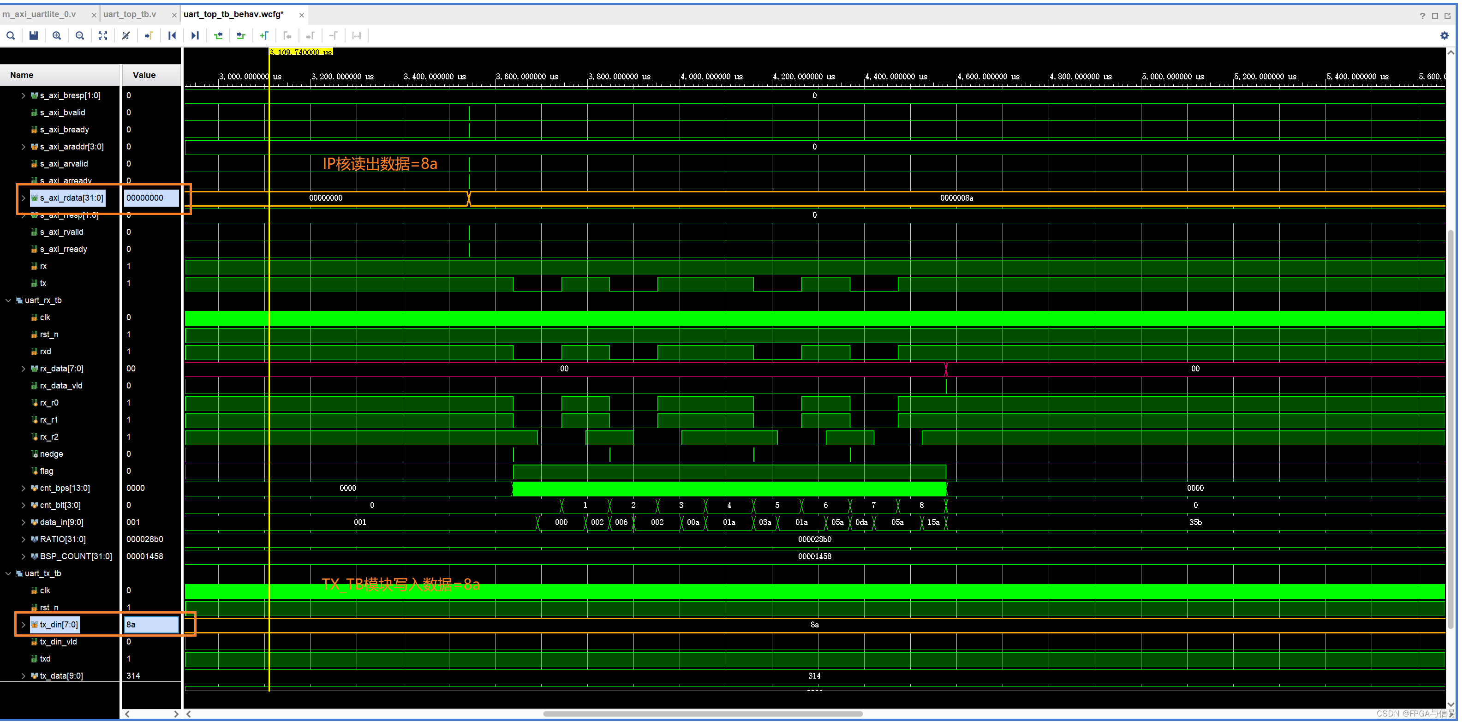The height and width of the screenshot is (722, 1463).
Task: Open the waveform Search tool
Action: coord(11,36)
